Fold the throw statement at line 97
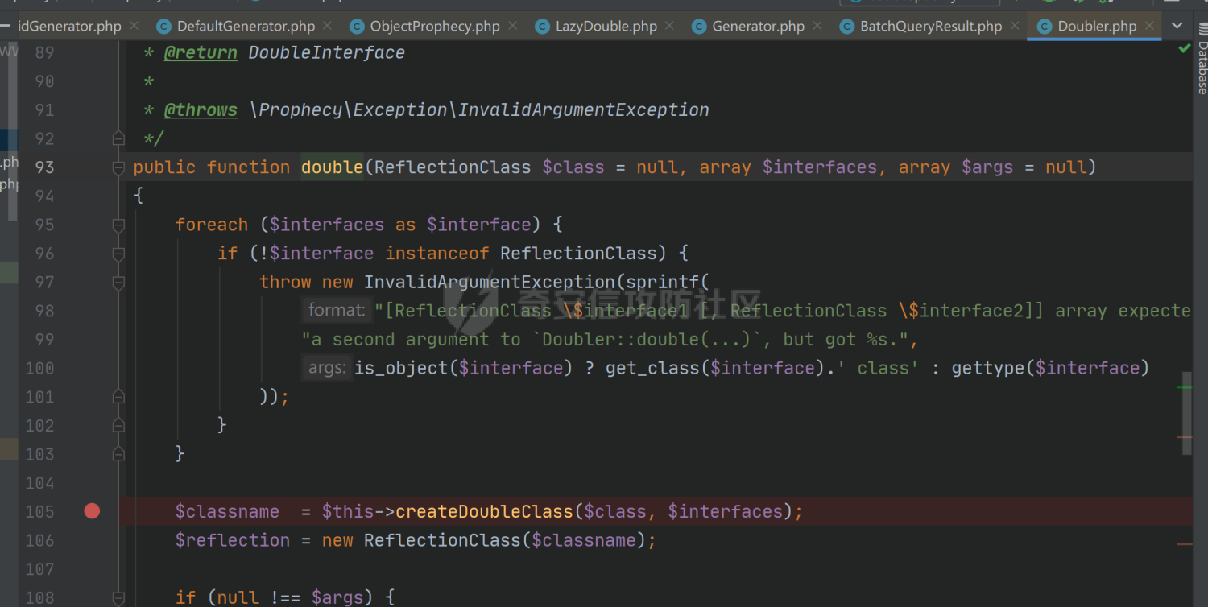Image resolution: width=1208 pixels, height=607 pixels. 118,283
